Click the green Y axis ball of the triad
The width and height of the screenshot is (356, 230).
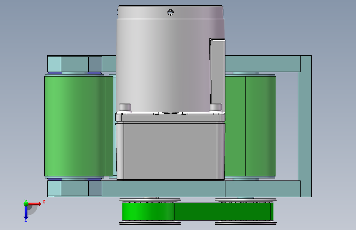[26, 203]
